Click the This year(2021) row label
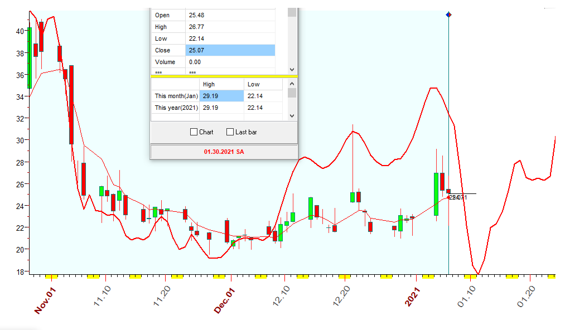Viewport: 565px width, 330px height. coord(176,108)
